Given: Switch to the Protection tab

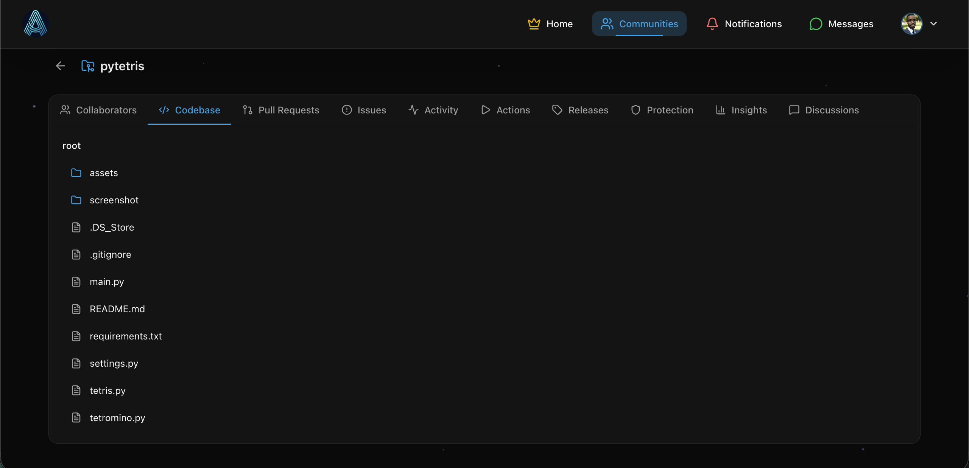Looking at the screenshot, I should tap(662, 110).
